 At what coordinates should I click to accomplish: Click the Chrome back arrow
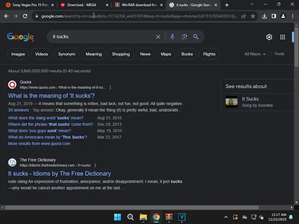coord(6,16)
